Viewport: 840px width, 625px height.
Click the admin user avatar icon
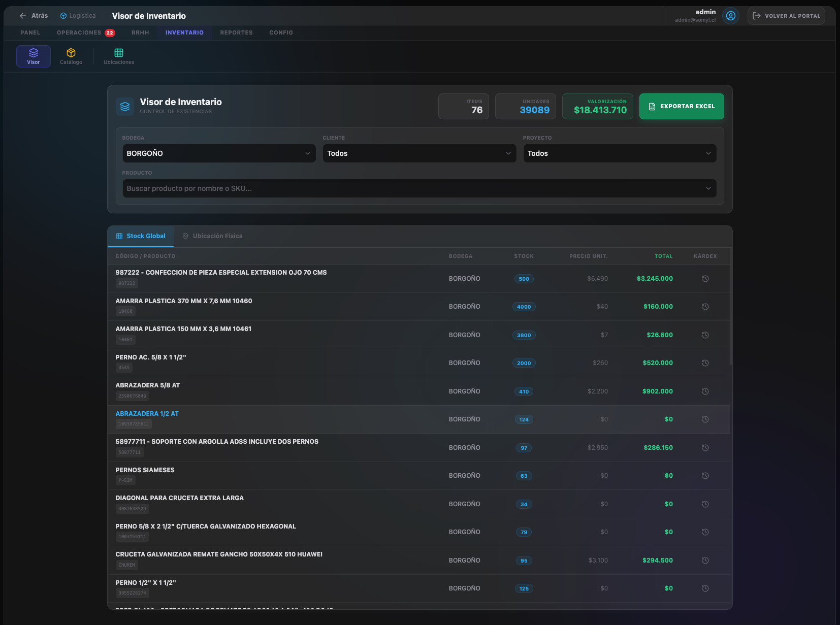[x=731, y=16]
